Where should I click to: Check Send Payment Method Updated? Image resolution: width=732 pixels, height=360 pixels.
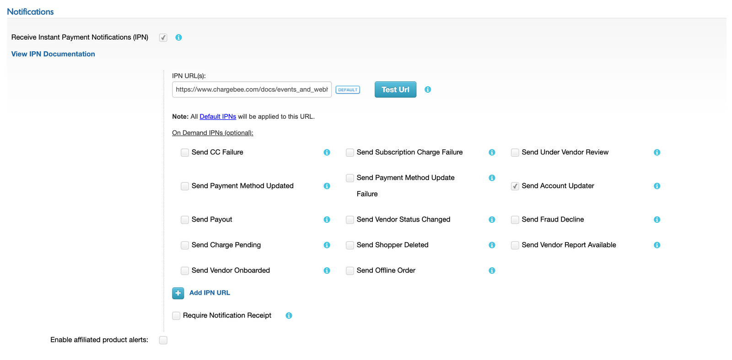[185, 186]
